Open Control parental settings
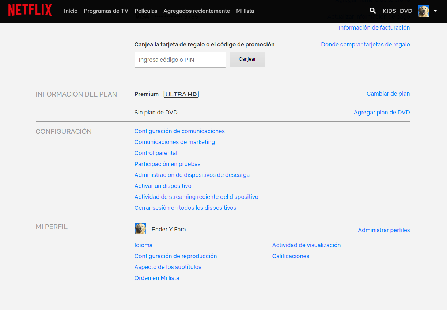 (x=156, y=153)
